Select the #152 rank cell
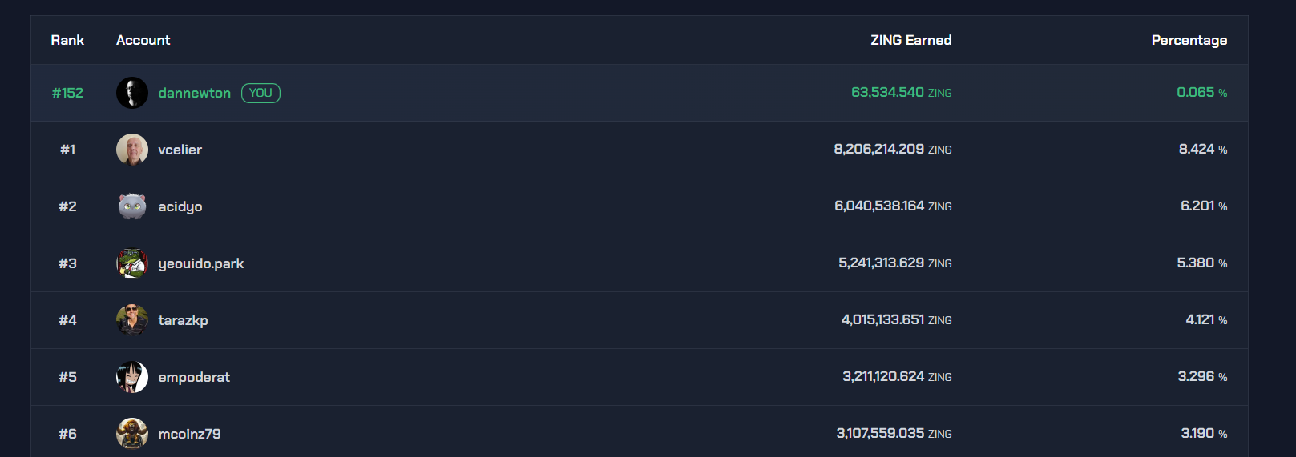The height and width of the screenshot is (457, 1296). pyautogui.click(x=67, y=93)
